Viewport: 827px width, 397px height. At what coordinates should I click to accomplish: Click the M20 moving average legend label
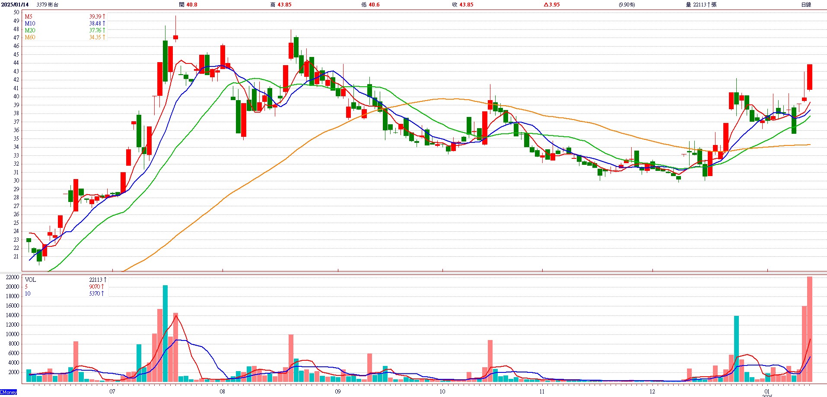[30, 30]
